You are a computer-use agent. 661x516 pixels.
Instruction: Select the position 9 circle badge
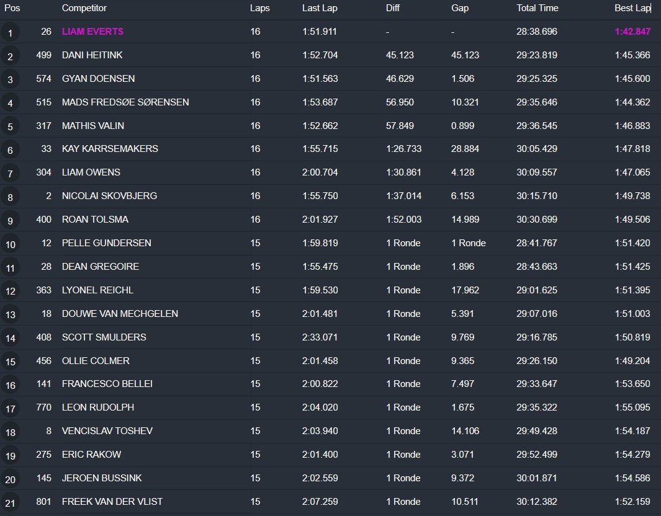(10, 221)
